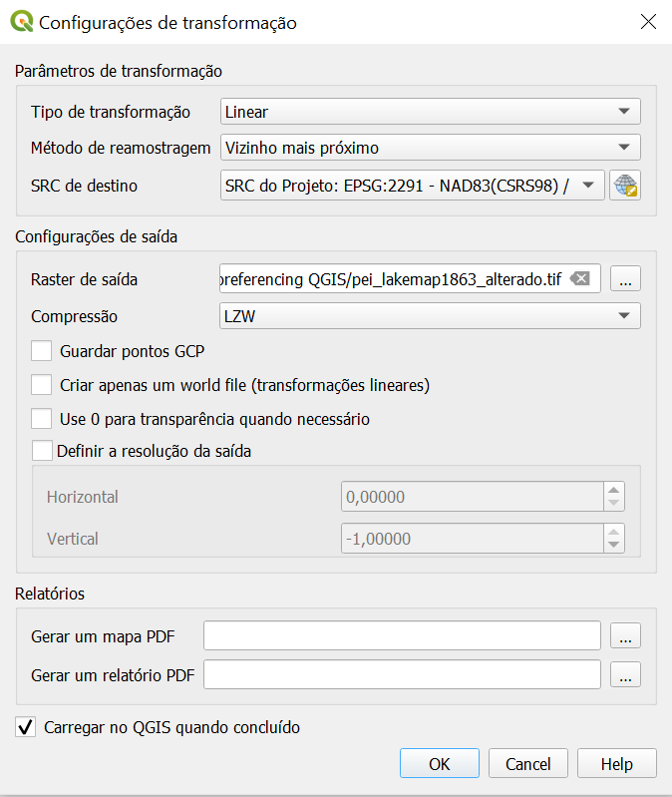Browse for PDF map output file
The height and width of the screenshot is (797, 672).
click(625, 635)
